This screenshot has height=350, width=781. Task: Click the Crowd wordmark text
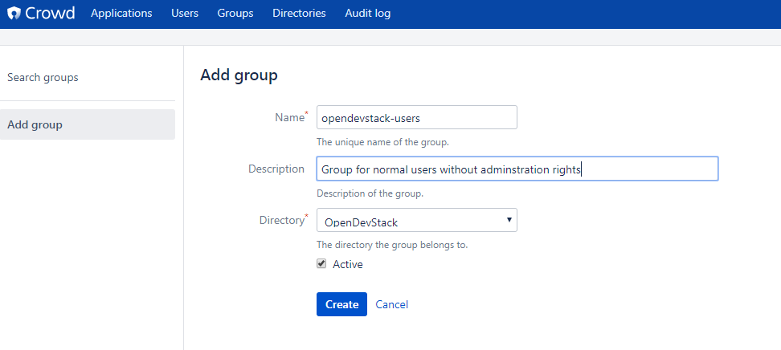[50, 14]
